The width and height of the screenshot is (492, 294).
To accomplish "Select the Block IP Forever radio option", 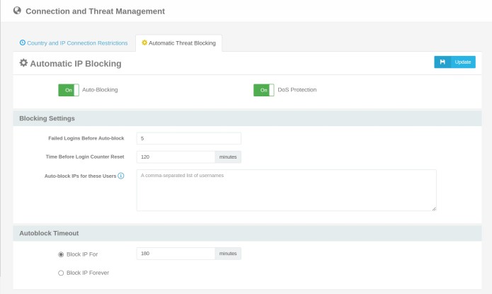I will tap(61, 272).
